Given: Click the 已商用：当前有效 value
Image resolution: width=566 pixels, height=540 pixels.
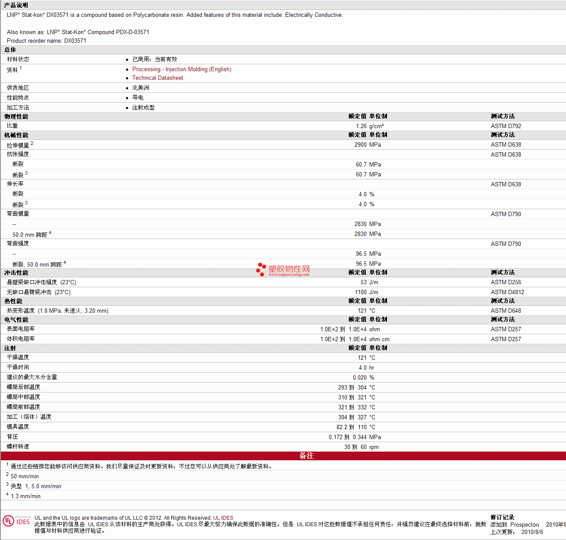Looking at the screenshot, I should click(x=154, y=60).
